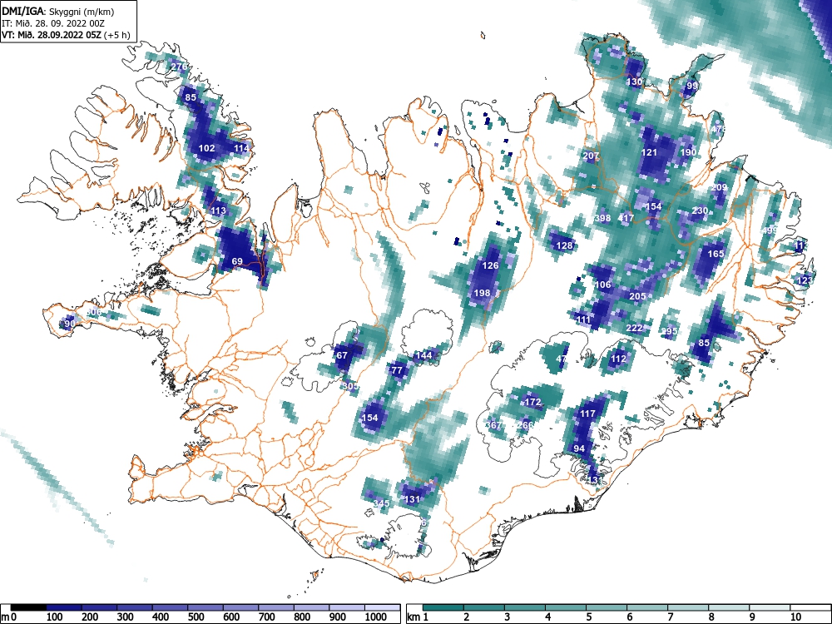Click the '500' label on the meter legend
Screen dimensions: 832x624
[196, 617]
